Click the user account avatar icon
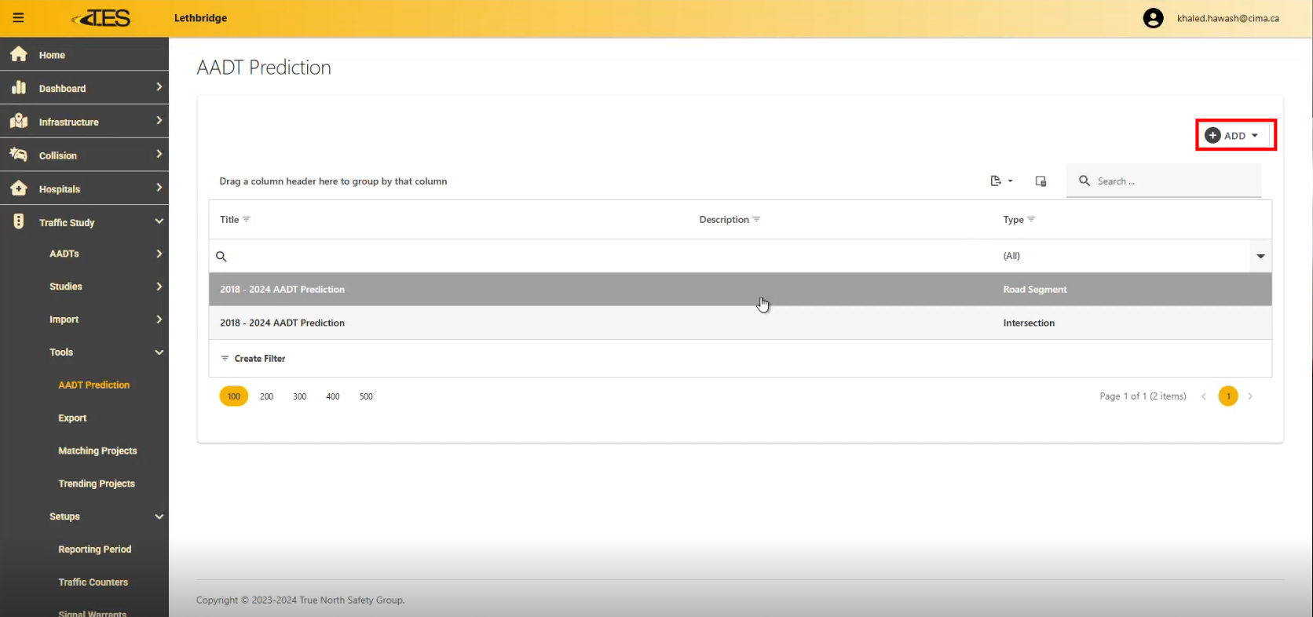Viewport: 1313px width, 617px height. (x=1153, y=18)
